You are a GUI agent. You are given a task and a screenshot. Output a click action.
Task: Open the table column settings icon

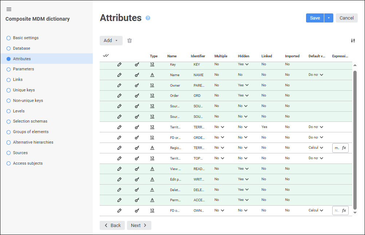tap(353, 41)
